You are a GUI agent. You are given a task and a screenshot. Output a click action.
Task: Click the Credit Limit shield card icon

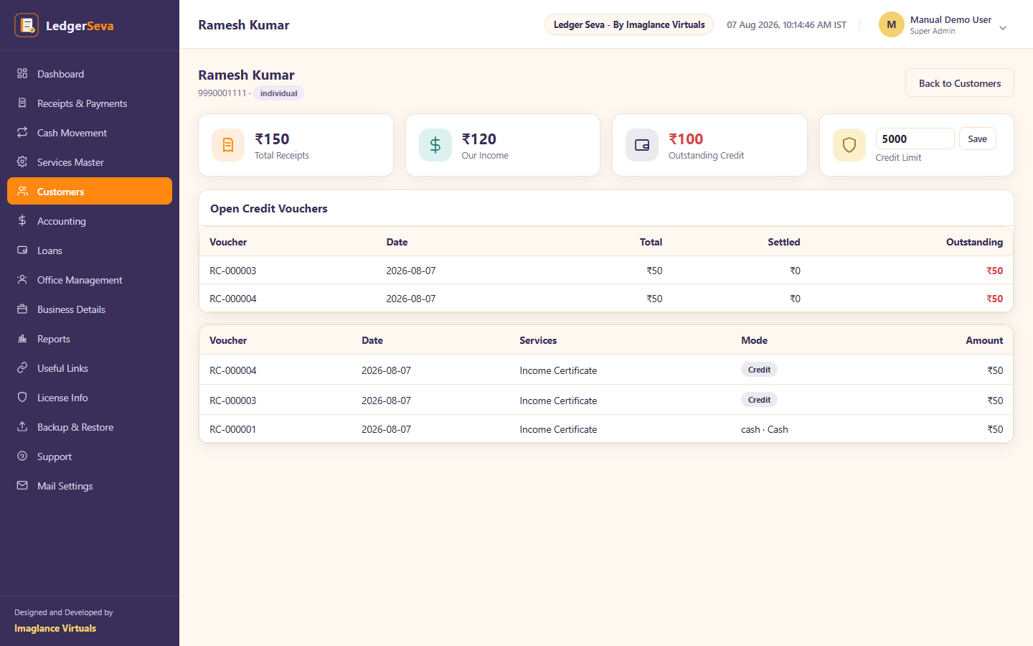[x=849, y=145]
